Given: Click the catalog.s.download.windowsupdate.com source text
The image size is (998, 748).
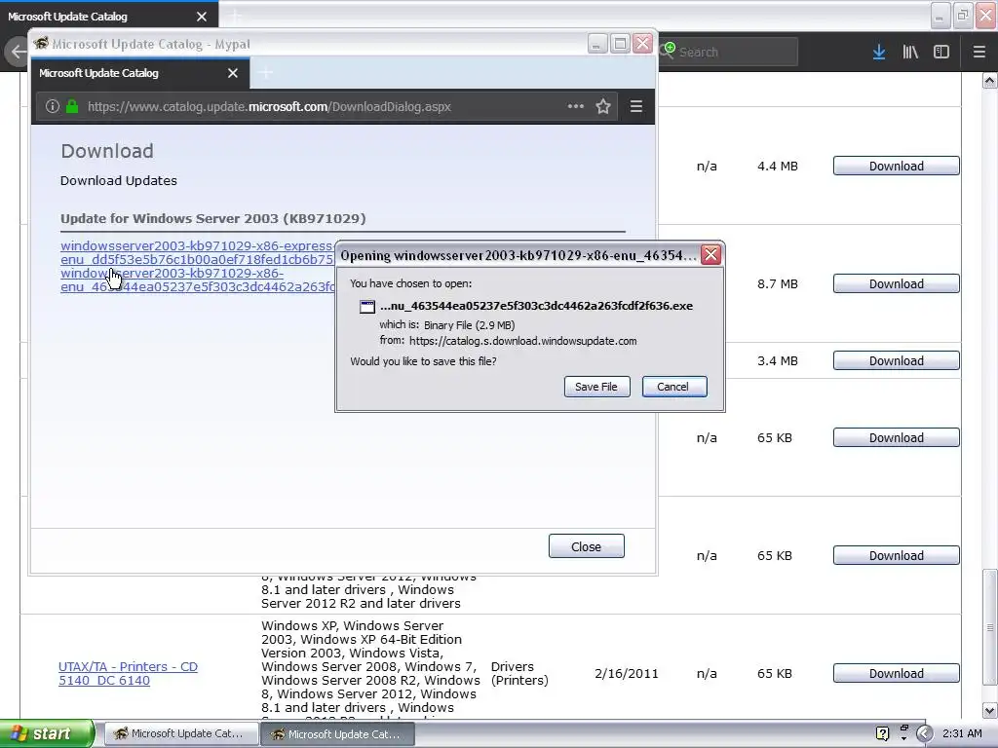Looking at the screenshot, I should [x=522, y=341].
